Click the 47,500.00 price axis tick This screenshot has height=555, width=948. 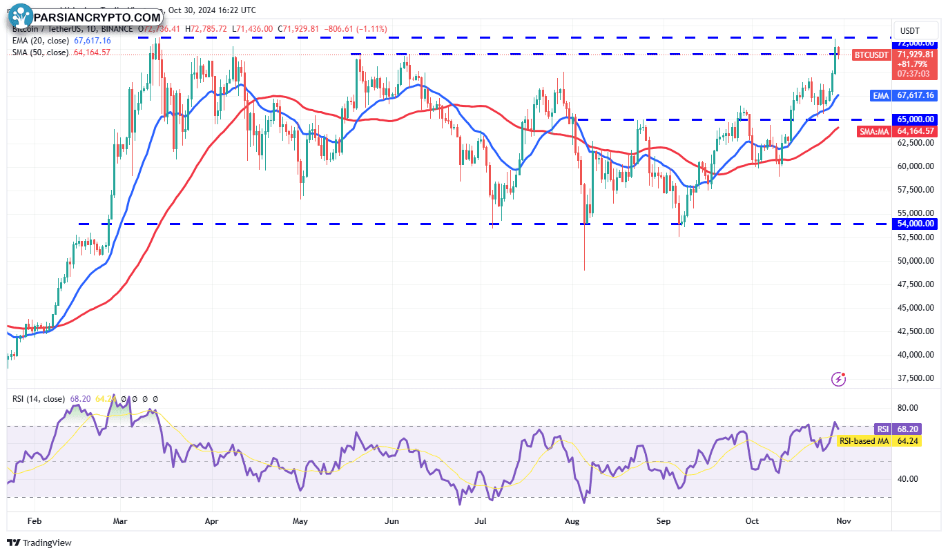point(916,284)
